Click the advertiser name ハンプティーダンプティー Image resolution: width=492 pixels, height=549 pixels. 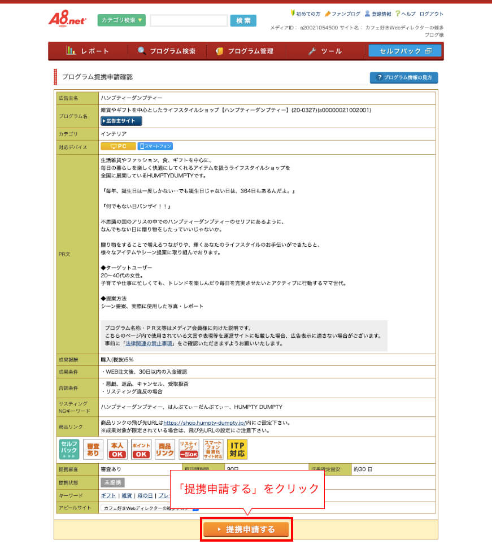coord(132,98)
